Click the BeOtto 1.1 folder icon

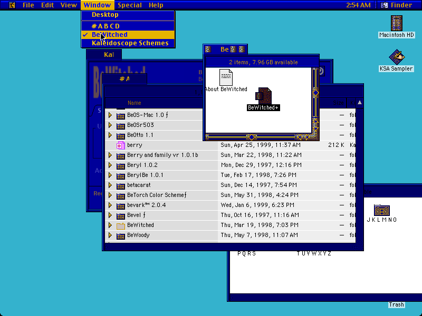(121, 135)
